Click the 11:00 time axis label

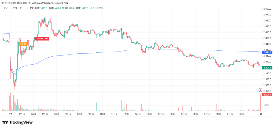click(103, 114)
